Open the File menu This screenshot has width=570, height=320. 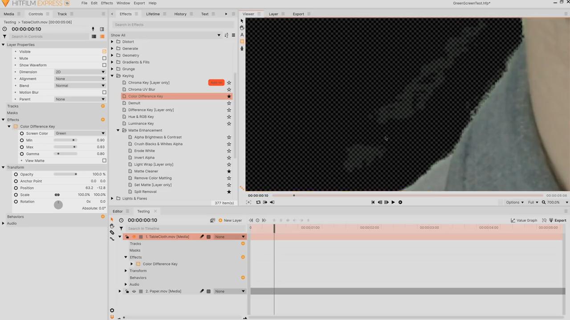[84, 3]
